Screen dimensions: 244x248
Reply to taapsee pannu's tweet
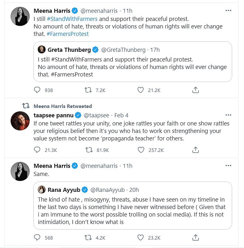coord(37,150)
